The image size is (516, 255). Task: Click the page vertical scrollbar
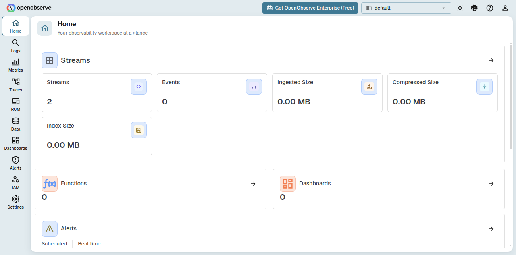click(511, 97)
